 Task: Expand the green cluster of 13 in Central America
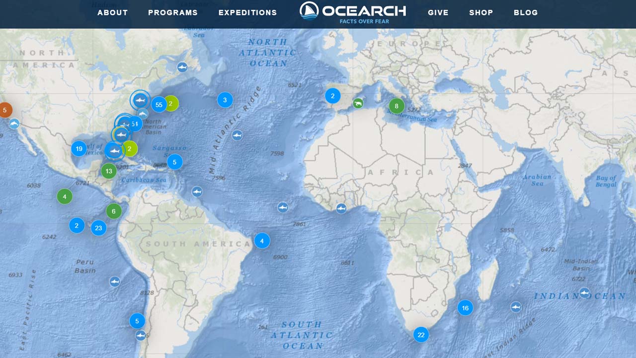pyautogui.click(x=108, y=171)
